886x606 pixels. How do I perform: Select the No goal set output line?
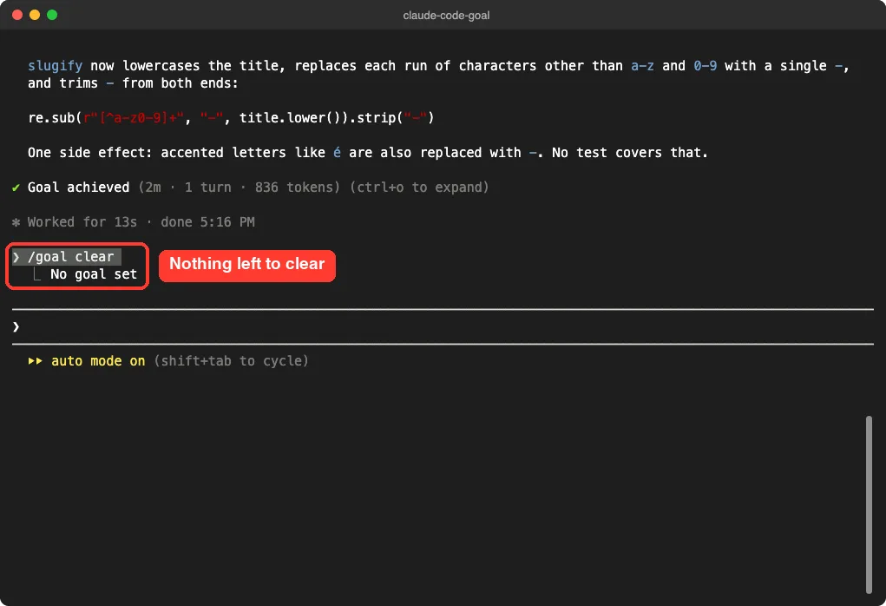point(93,274)
